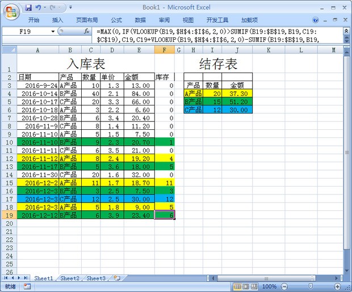The width and height of the screenshot is (352, 292).
Task: Switch to Normal view icon
Action: [237, 286]
